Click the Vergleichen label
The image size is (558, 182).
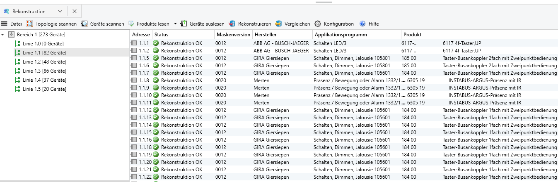(298, 24)
